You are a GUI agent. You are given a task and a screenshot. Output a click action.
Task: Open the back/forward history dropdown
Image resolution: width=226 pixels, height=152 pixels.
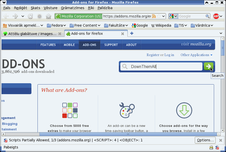[x=23, y=16]
